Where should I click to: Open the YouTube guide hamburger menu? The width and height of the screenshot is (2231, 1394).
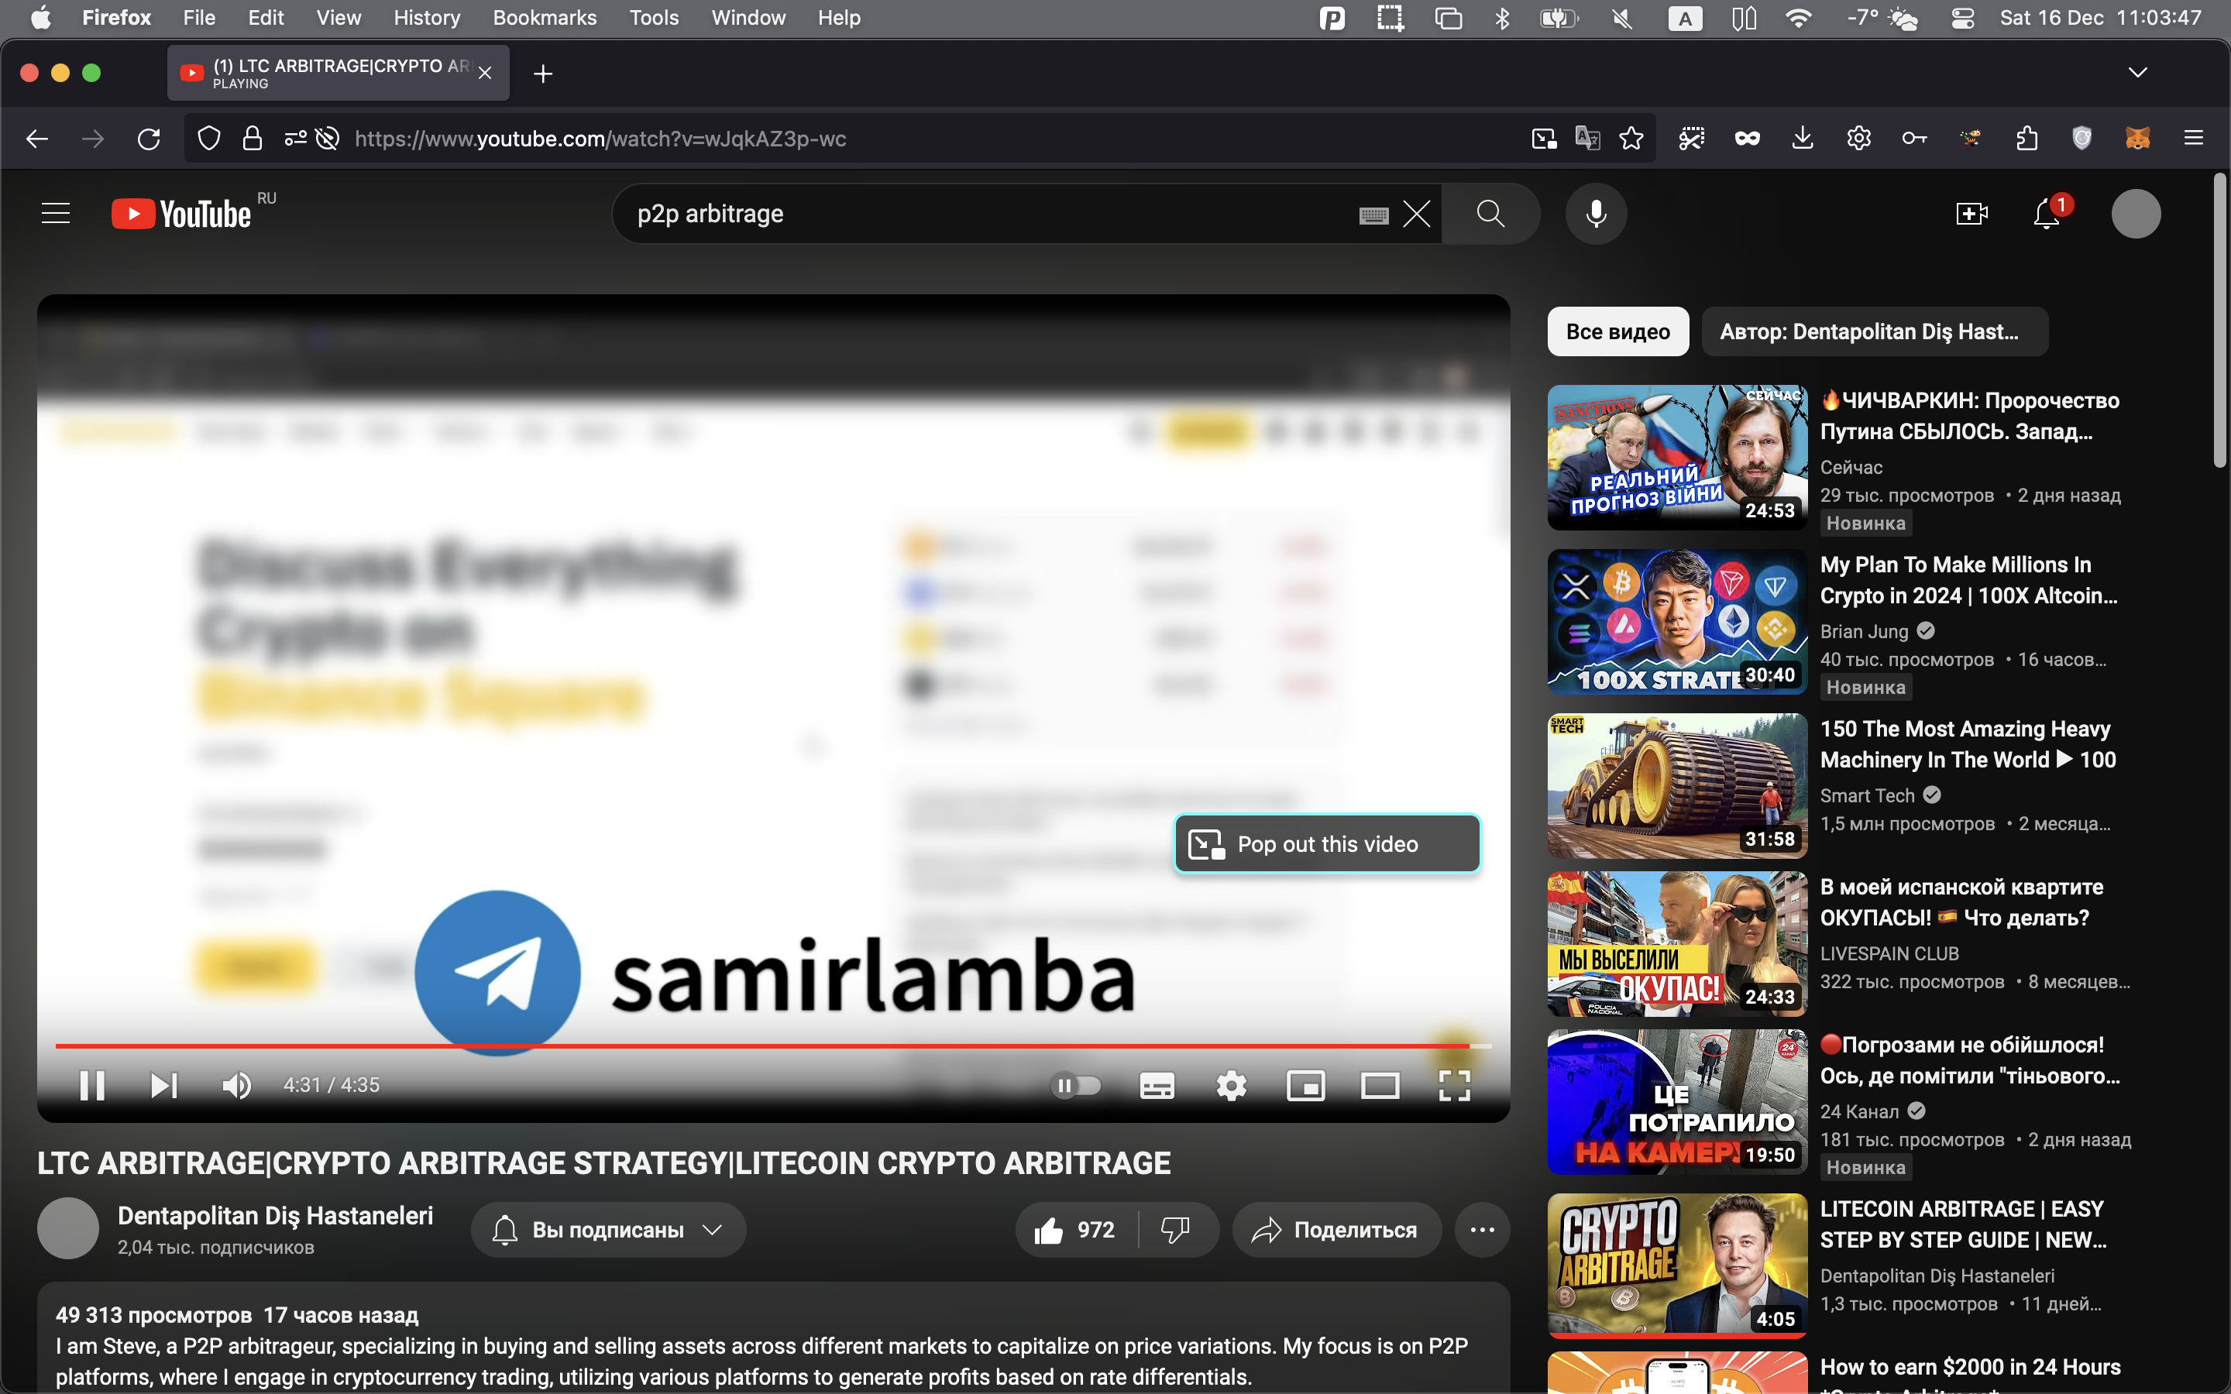55,214
